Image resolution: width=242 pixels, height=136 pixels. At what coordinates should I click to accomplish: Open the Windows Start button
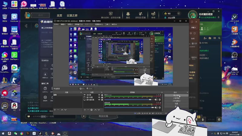click(3, 133)
